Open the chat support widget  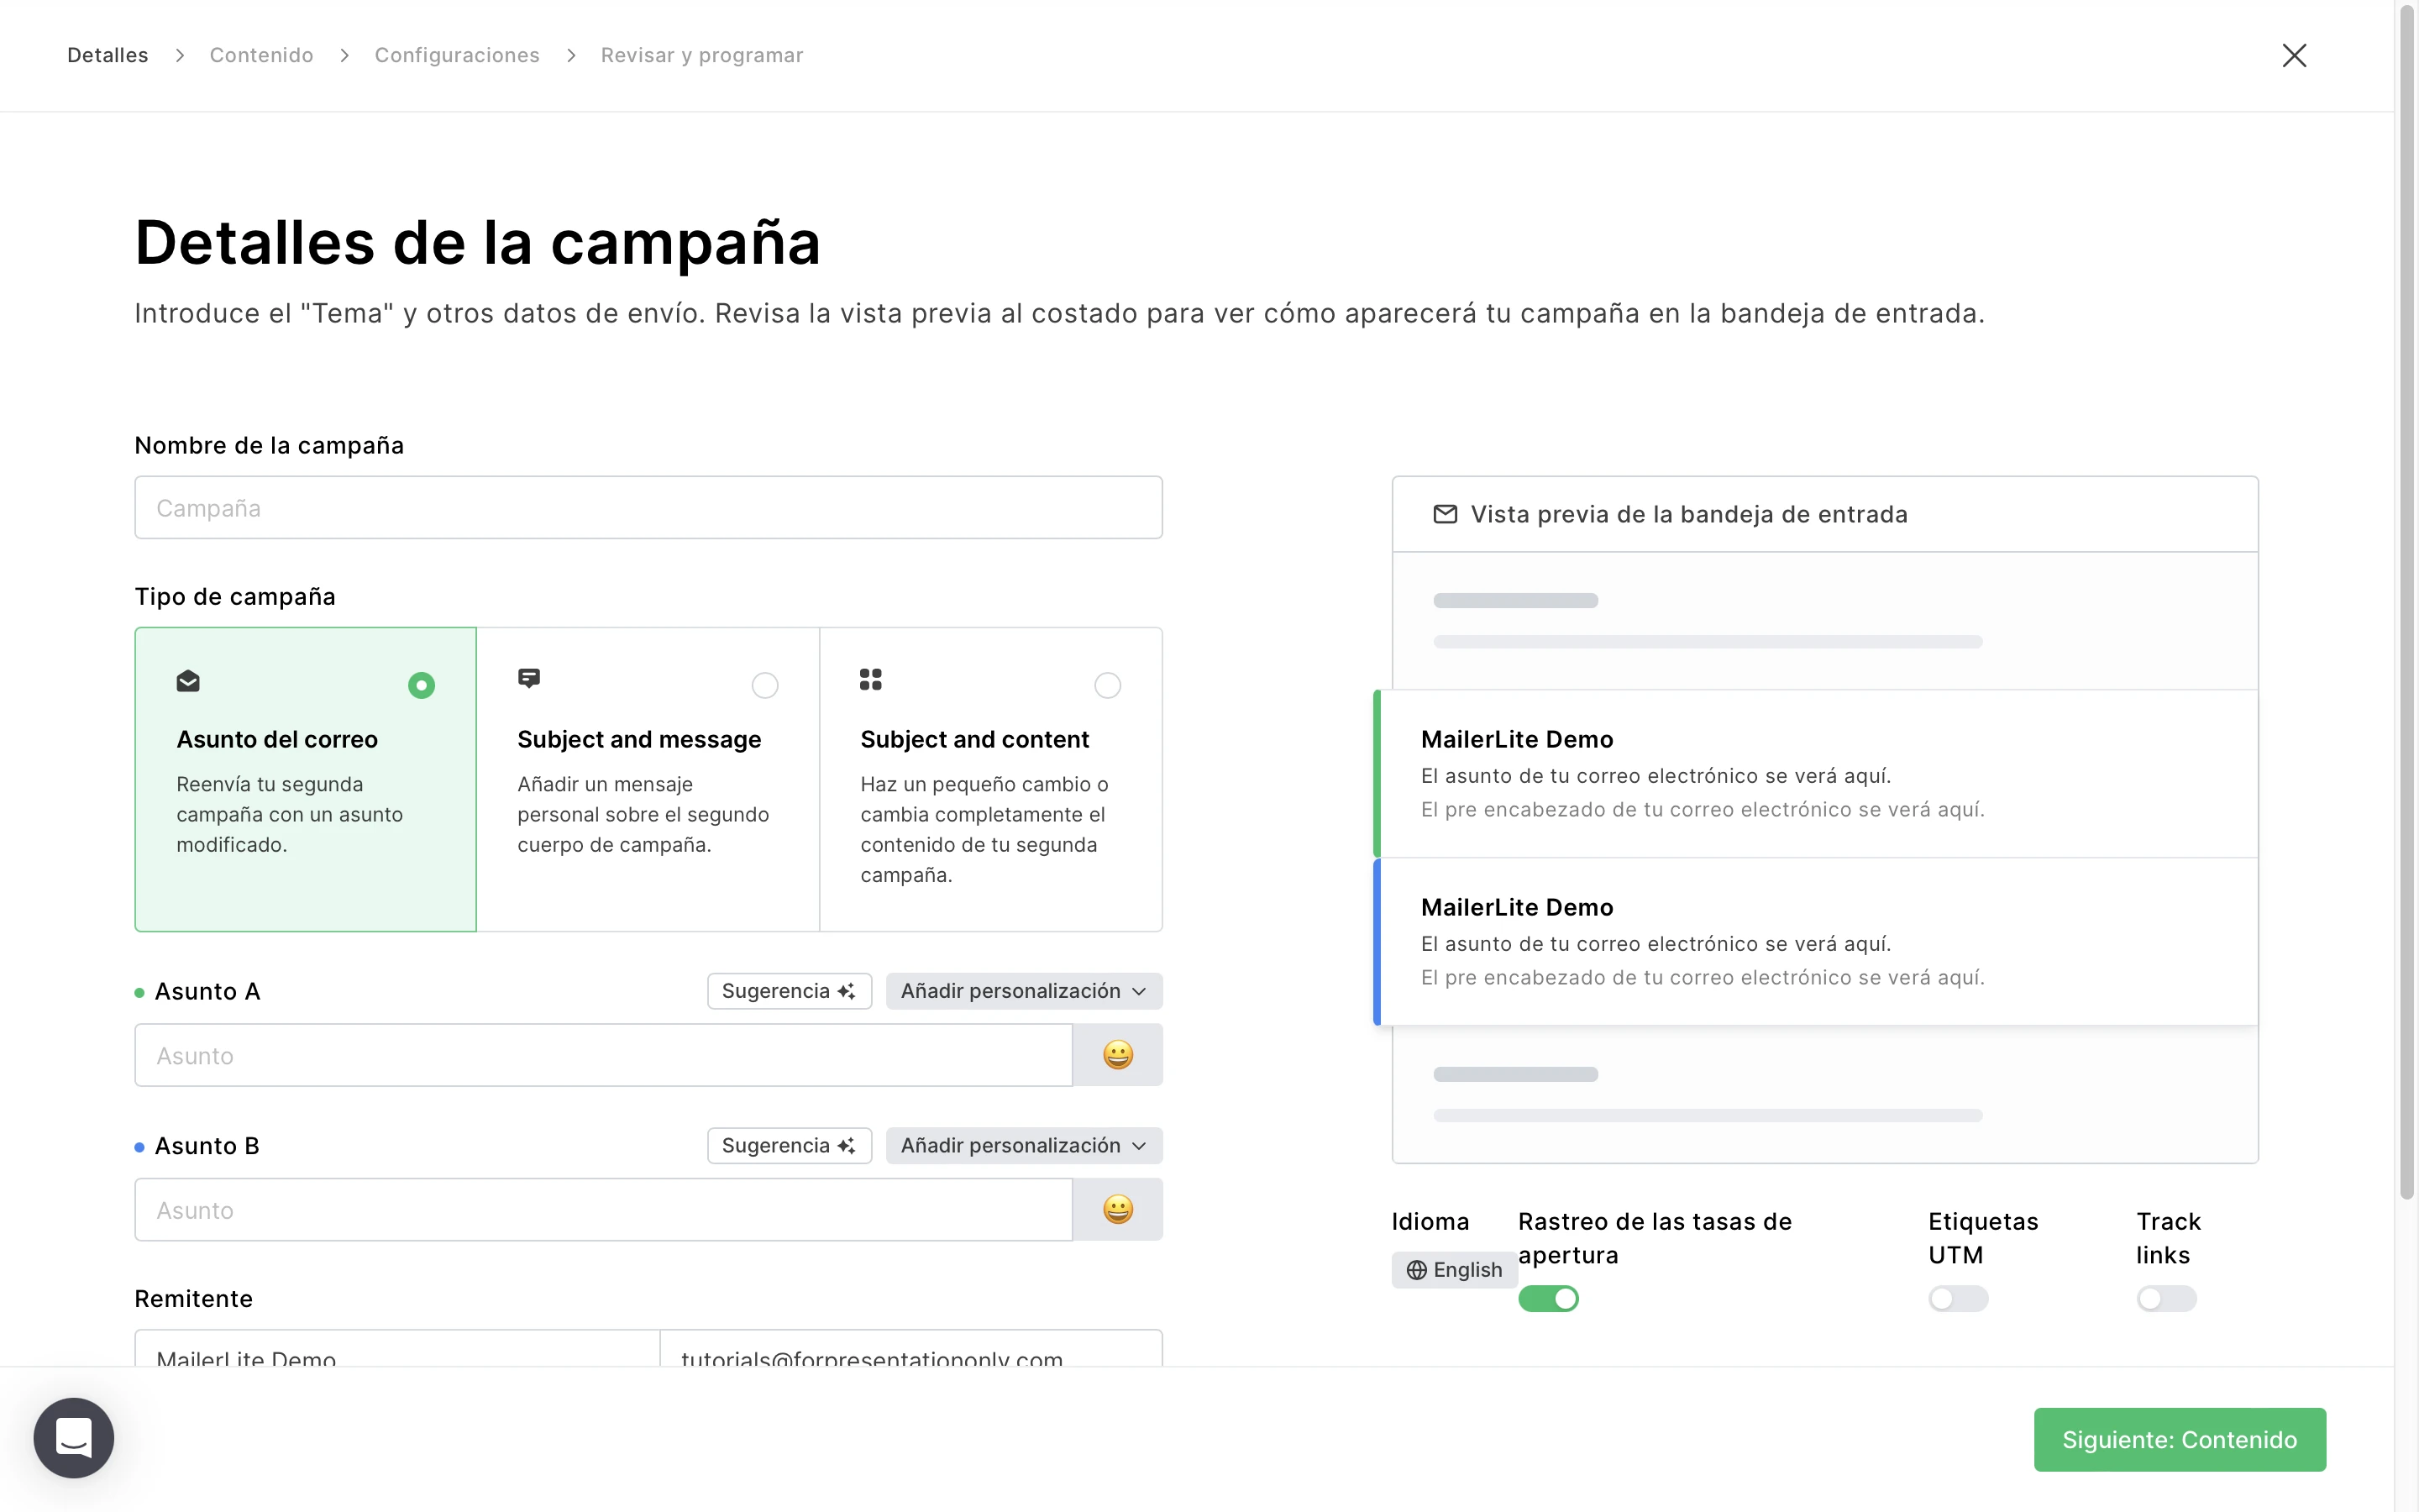coord(73,1437)
